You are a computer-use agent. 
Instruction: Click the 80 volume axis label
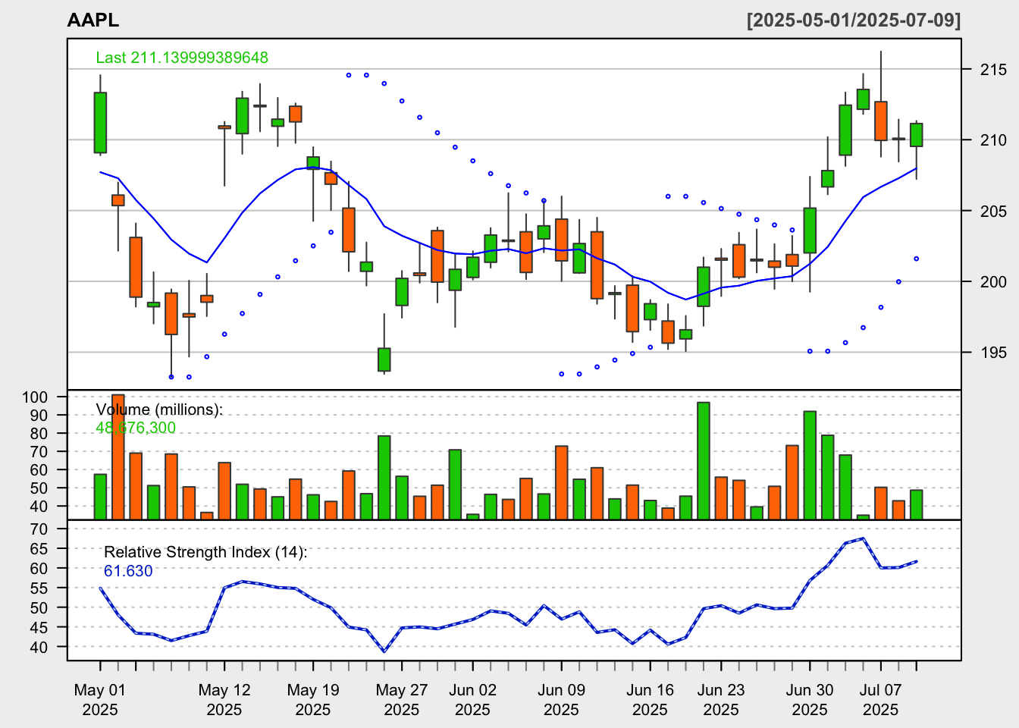[x=39, y=434]
